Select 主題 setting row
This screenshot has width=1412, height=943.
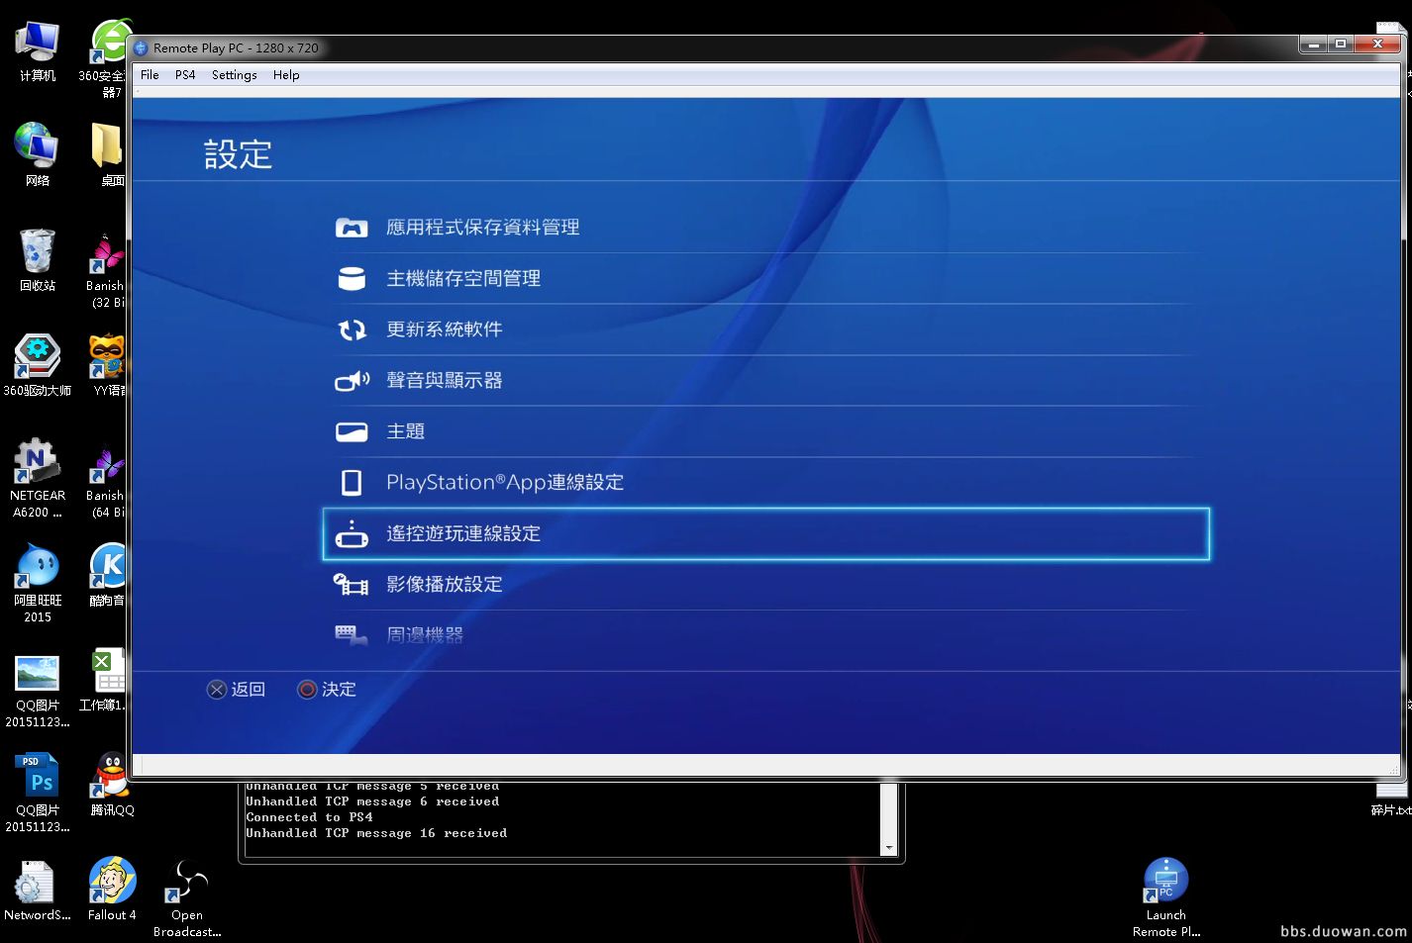(765, 432)
